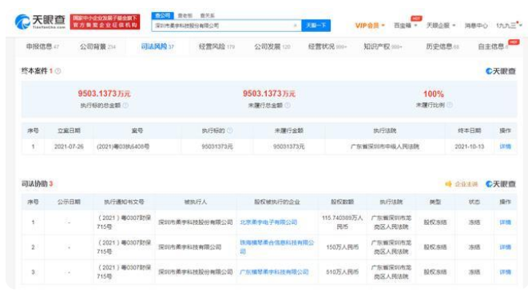528x299 pixels.
Task: Open the Zhuhai Hengqin company link in row 2
Action: pos(277,247)
